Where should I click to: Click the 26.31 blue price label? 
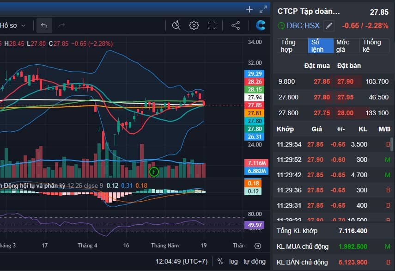click(255, 136)
